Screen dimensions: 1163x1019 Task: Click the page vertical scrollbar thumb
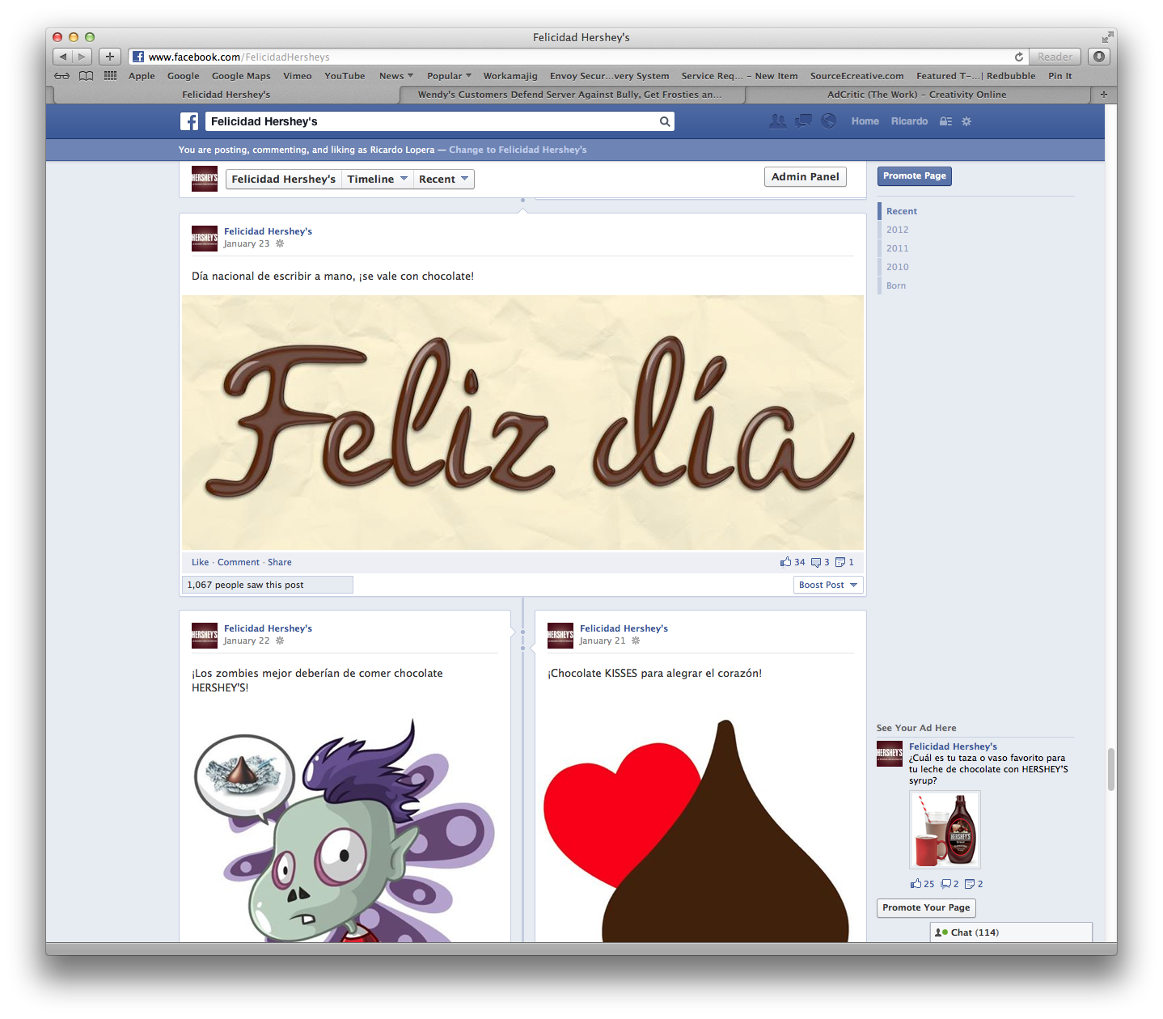point(1111,769)
